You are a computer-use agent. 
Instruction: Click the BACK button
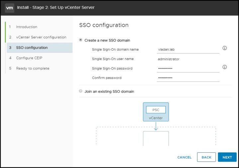[x=206, y=157]
